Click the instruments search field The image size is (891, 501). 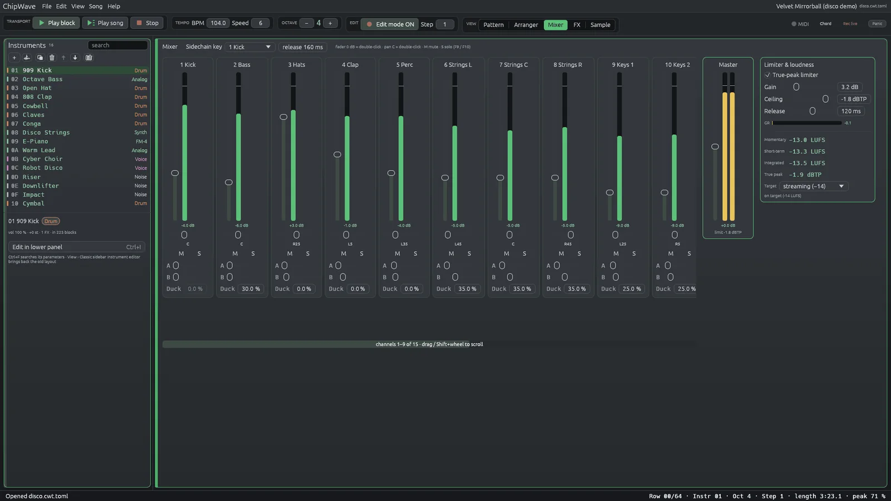coord(118,45)
